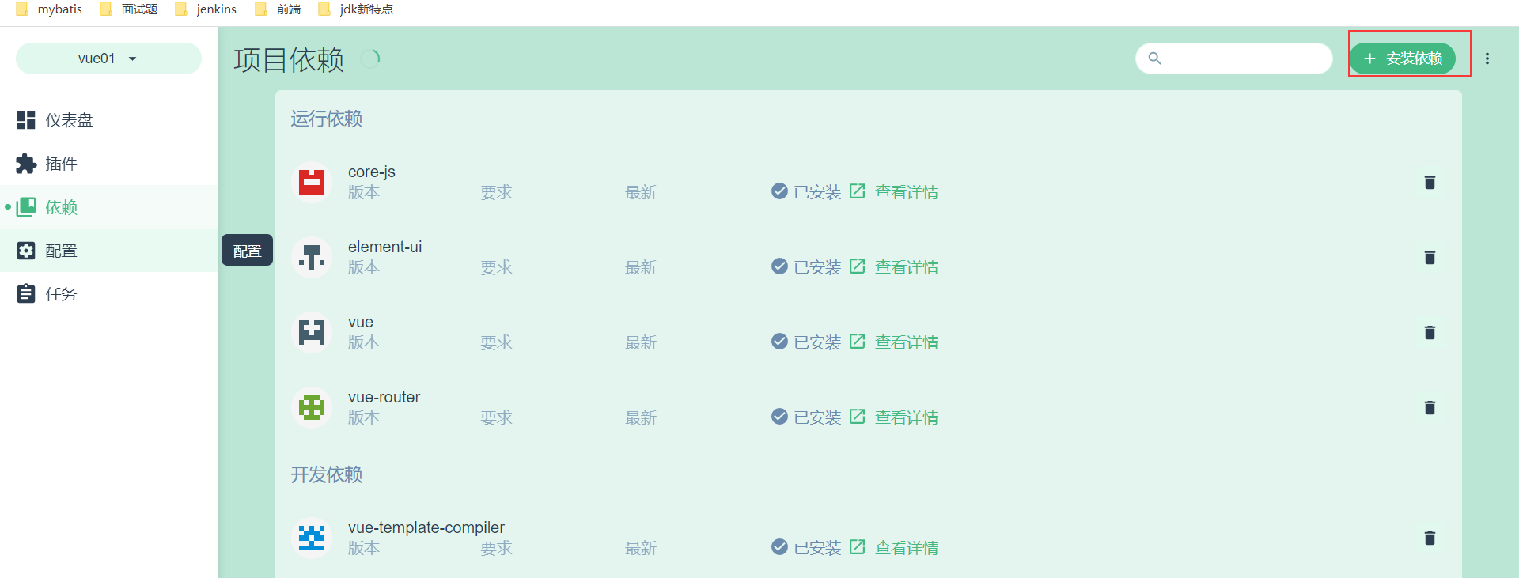Remove vue dependency using its trash icon

tap(1430, 333)
